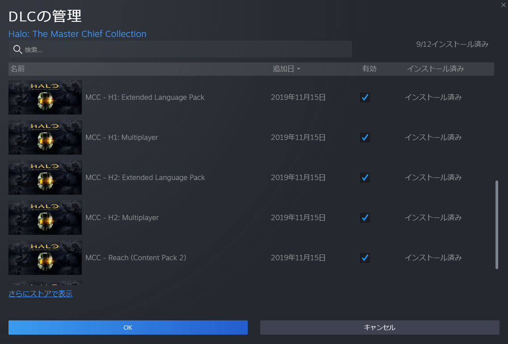Select MCC - H1: Extended Language Pack name

click(x=145, y=97)
